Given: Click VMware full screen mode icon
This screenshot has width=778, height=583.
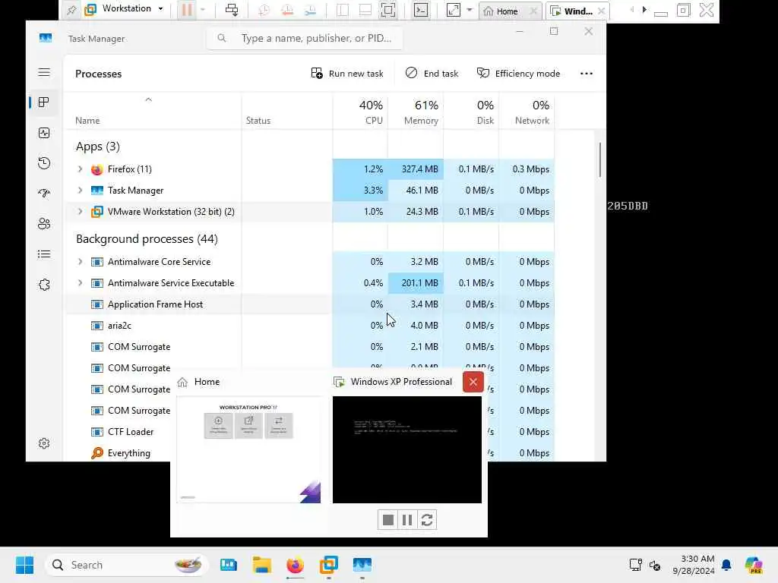Looking at the screenshot, I should 388,11.
